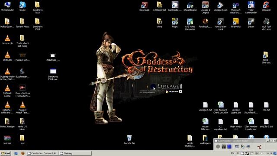
Task: Open the Lineae2 Logins.txt file
Action: (235, 107)
